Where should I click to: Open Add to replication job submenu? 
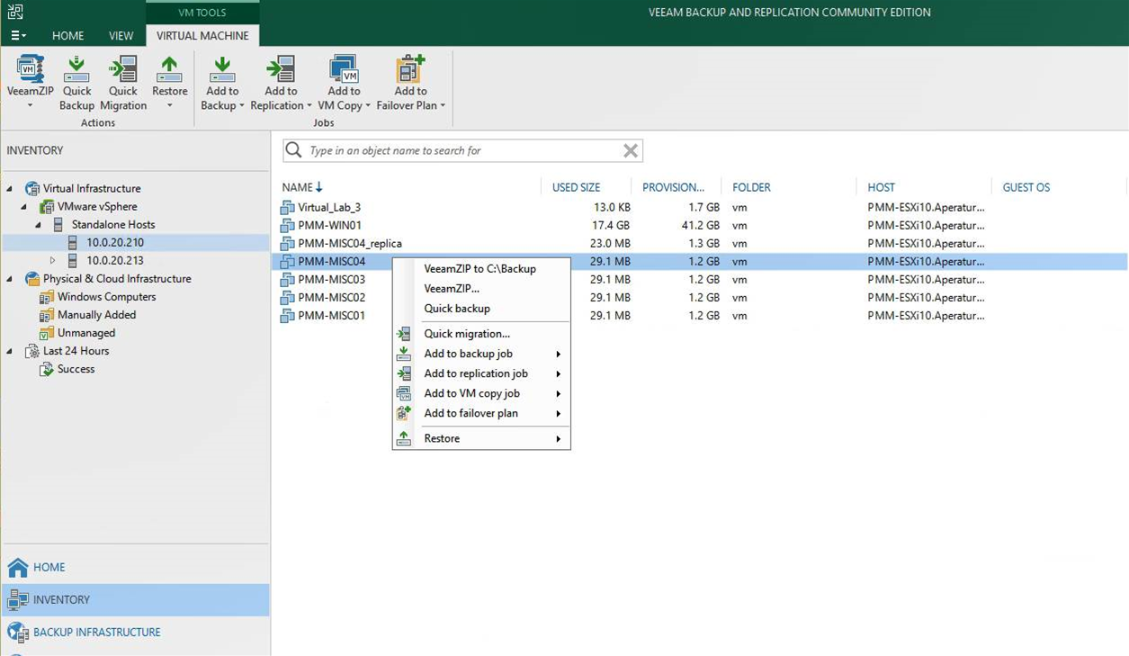[481, 373]
